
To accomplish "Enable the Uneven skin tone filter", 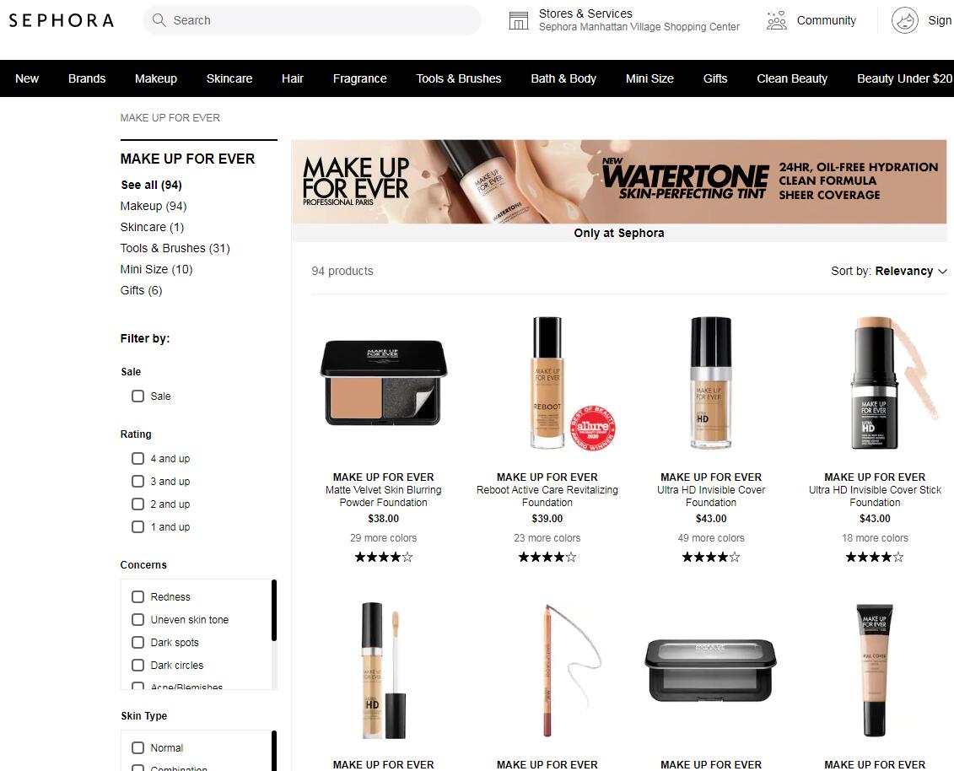I will [138, 619].
